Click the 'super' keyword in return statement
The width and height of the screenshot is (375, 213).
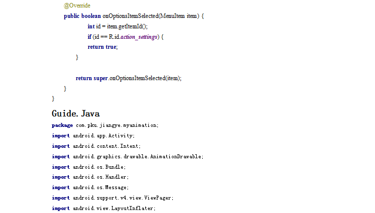pyautogui.click(x=101, y=78)
